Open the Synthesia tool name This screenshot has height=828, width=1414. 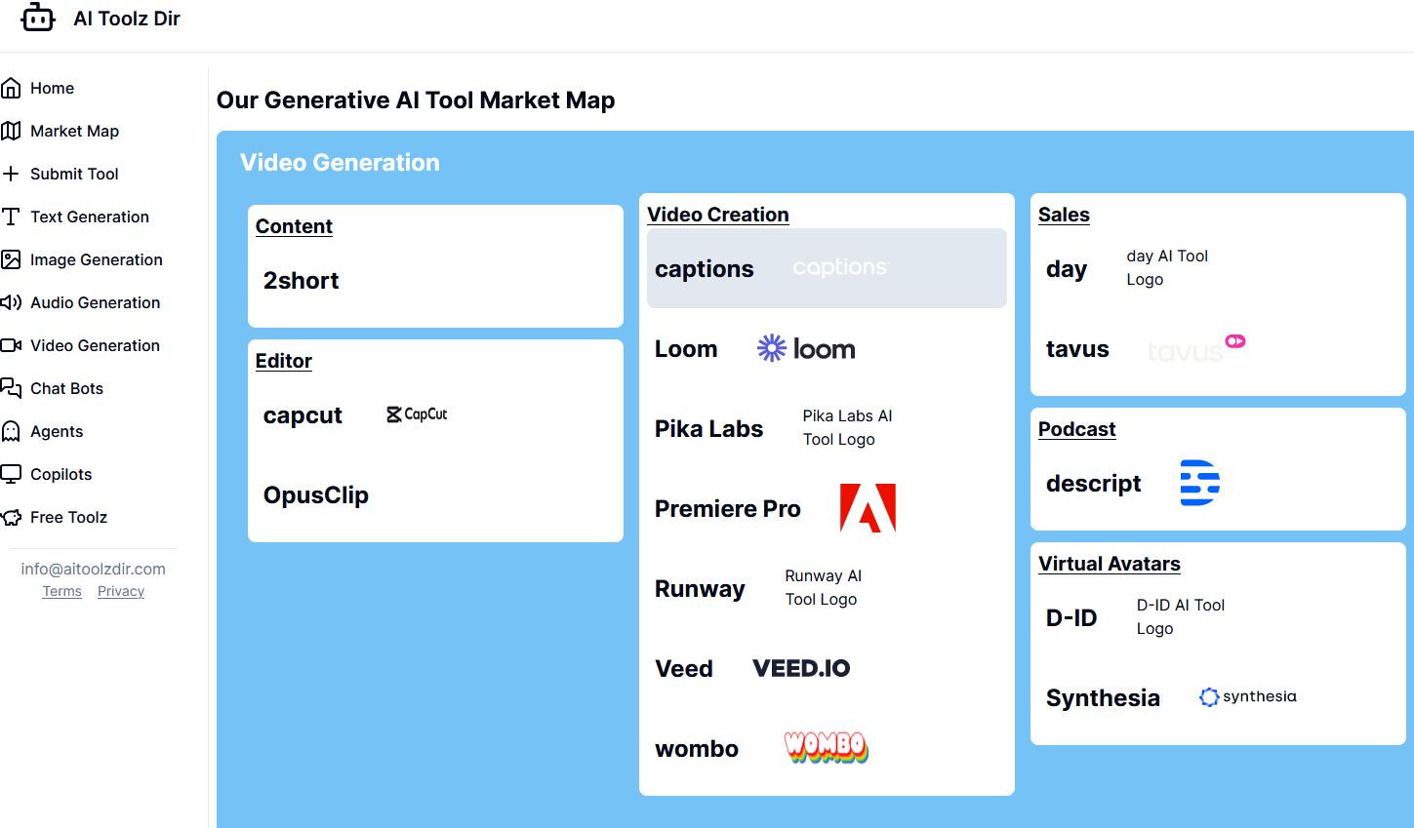(x=1103, y=697)
